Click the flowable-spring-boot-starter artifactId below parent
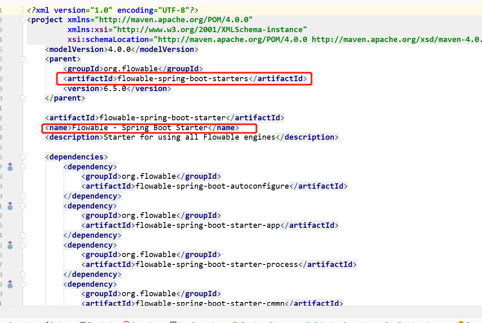482x323 pixels. click(162, 117)
